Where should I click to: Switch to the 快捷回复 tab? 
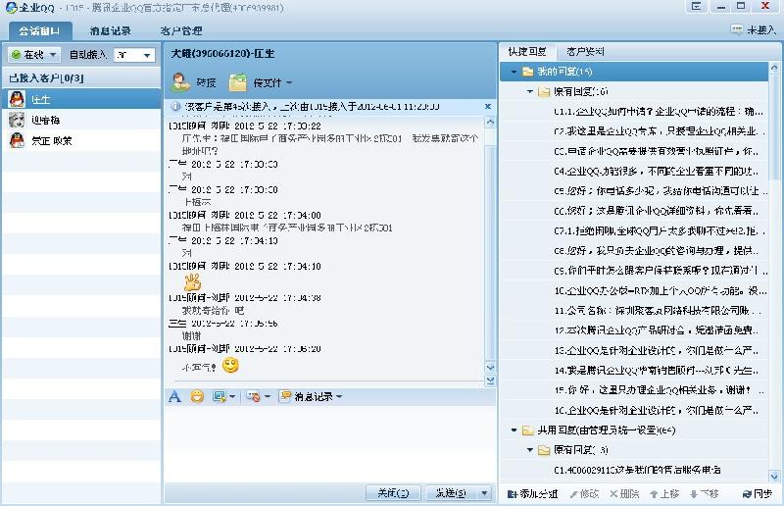tap(527, 51)
